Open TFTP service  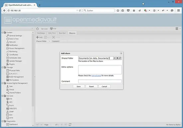(10, 118)
